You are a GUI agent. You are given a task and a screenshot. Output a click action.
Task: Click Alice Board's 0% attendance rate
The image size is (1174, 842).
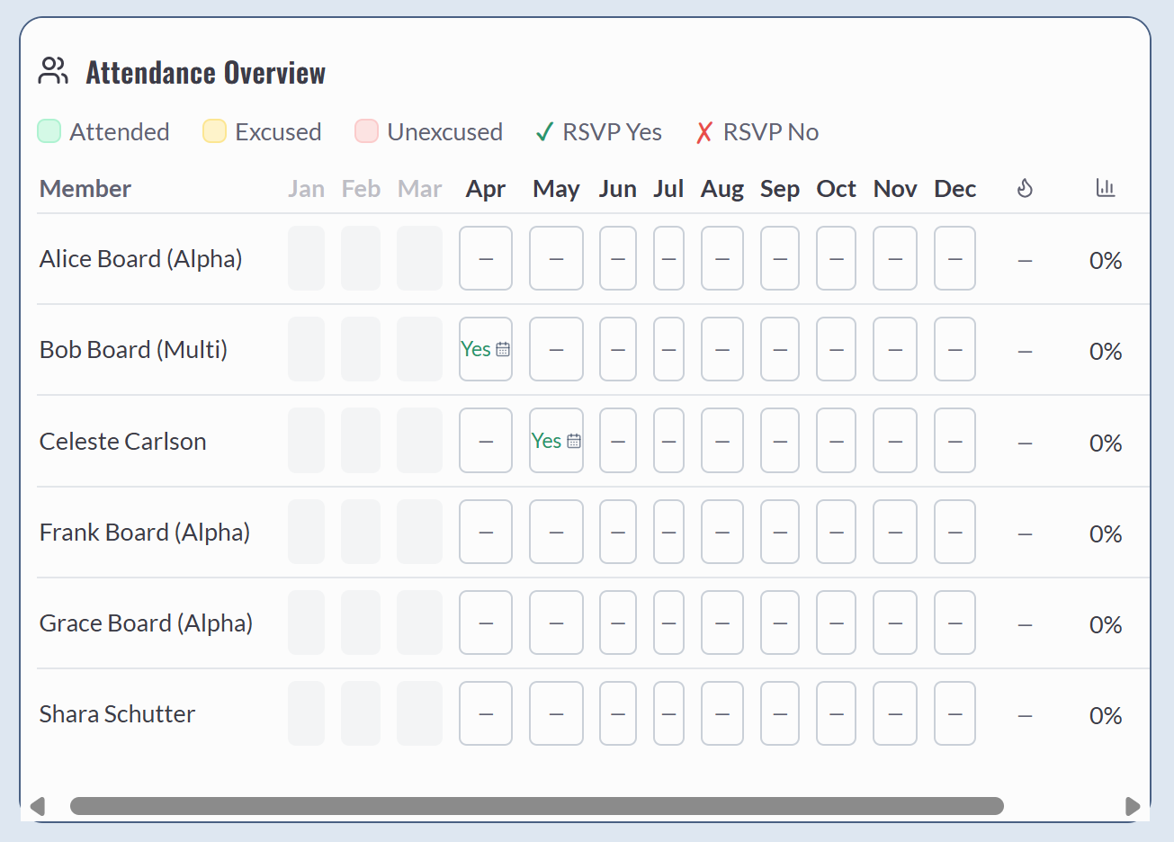coord(1106,261)
